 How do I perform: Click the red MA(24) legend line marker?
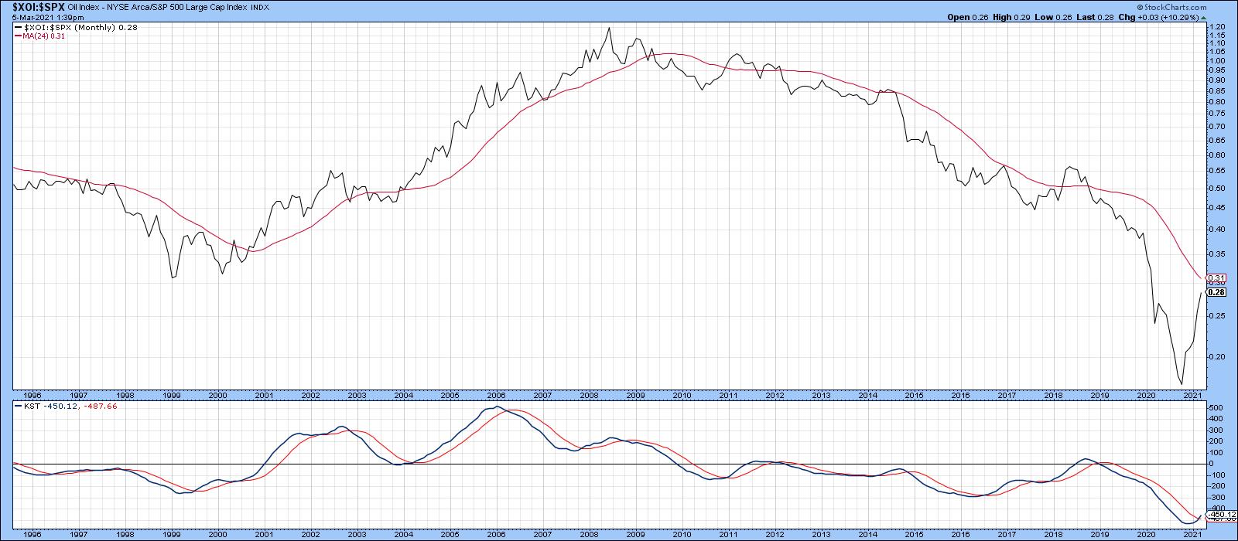[17, 36]
